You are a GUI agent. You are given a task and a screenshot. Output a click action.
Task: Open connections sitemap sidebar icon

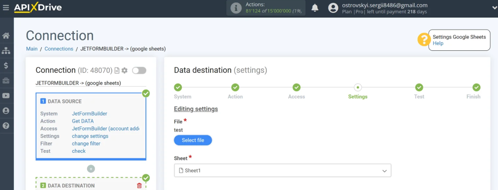6,51
